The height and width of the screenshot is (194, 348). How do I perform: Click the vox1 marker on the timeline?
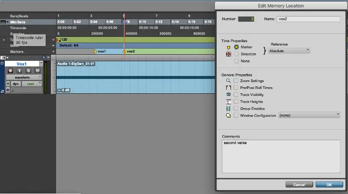pyautogui.click(x=95, y=51)
